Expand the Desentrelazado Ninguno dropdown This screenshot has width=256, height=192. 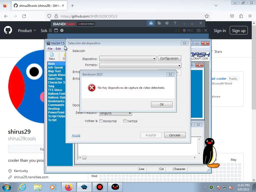115,113
